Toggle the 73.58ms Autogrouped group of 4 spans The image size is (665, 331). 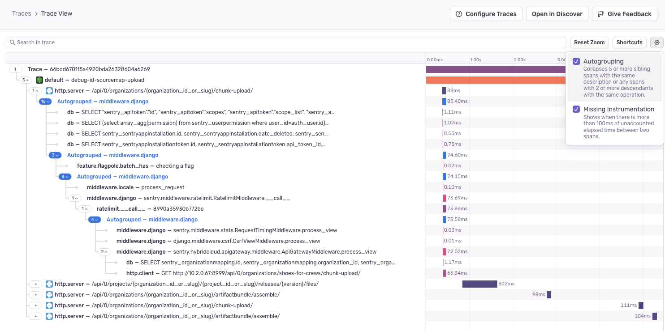tap(95, 220)
